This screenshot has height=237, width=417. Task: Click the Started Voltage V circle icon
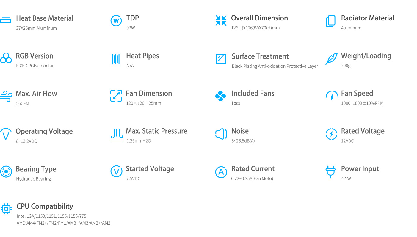click(x=116, y=171)
